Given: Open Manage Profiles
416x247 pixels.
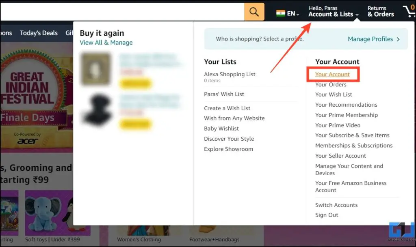Looking at the screenshot, I should pos(370,39).
